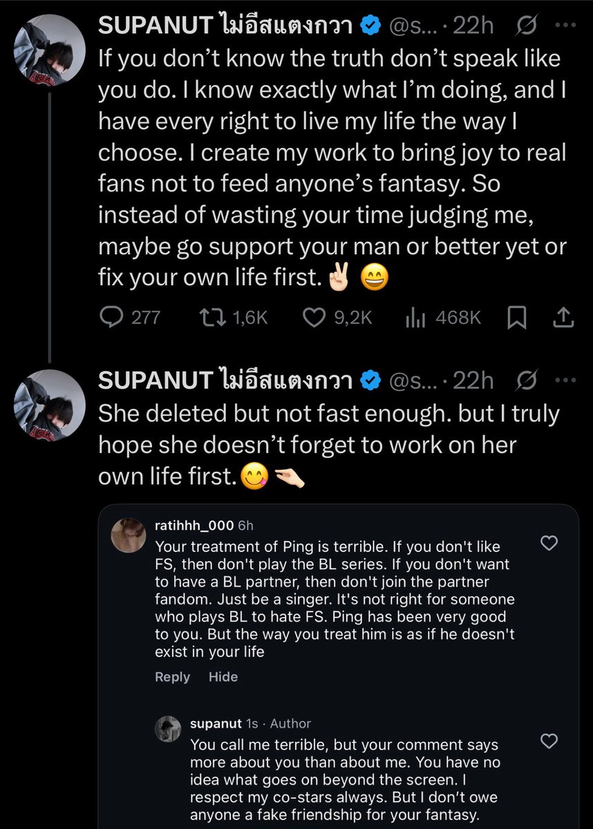Open Grok icon on first tweet
The image size is (593, 829).
click(x=529, y=26)
